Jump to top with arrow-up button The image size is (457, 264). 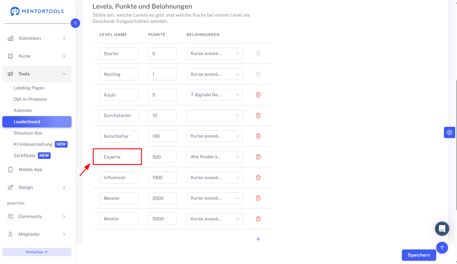pyautogui.click(x=442, y=248)
